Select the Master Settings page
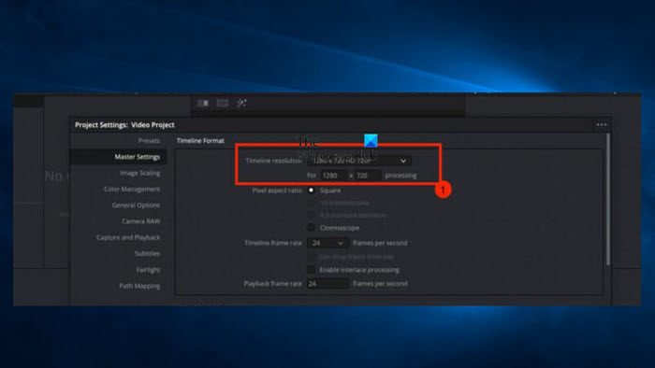Viewport: 655px width, 368px height. point(137,157)
